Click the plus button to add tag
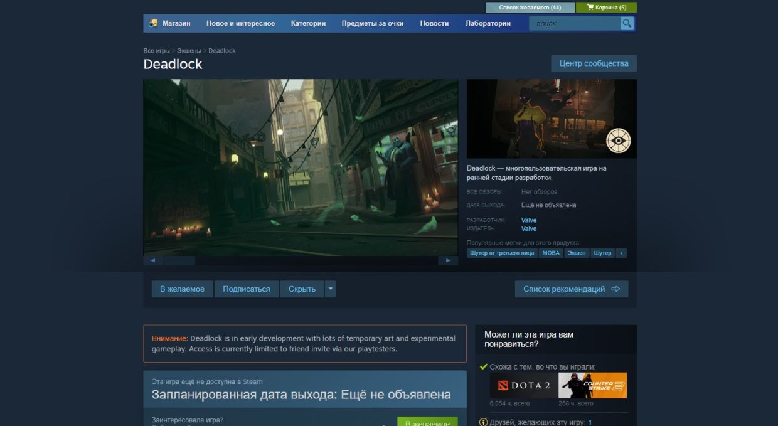 pyautogui.click(x=621, y=253)
